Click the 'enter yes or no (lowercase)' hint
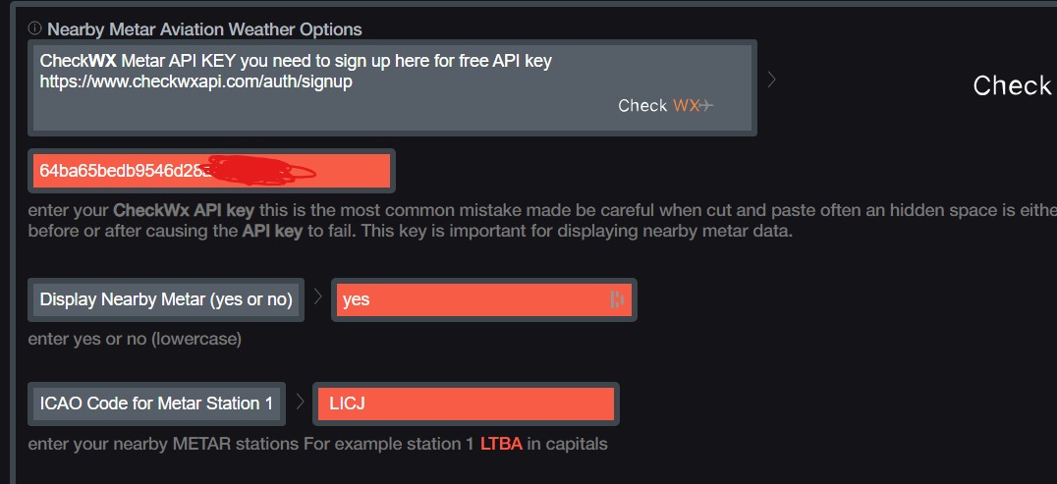Viewport: 1057px width, 484px height. (x=135, y=339)
